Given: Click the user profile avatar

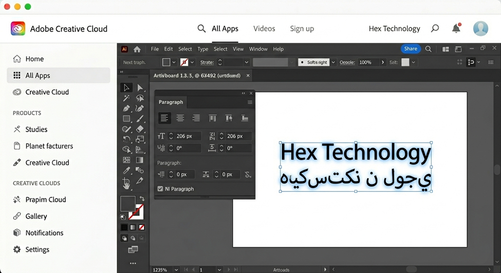Looking at the screenshot, I should (x=480, y=28).
